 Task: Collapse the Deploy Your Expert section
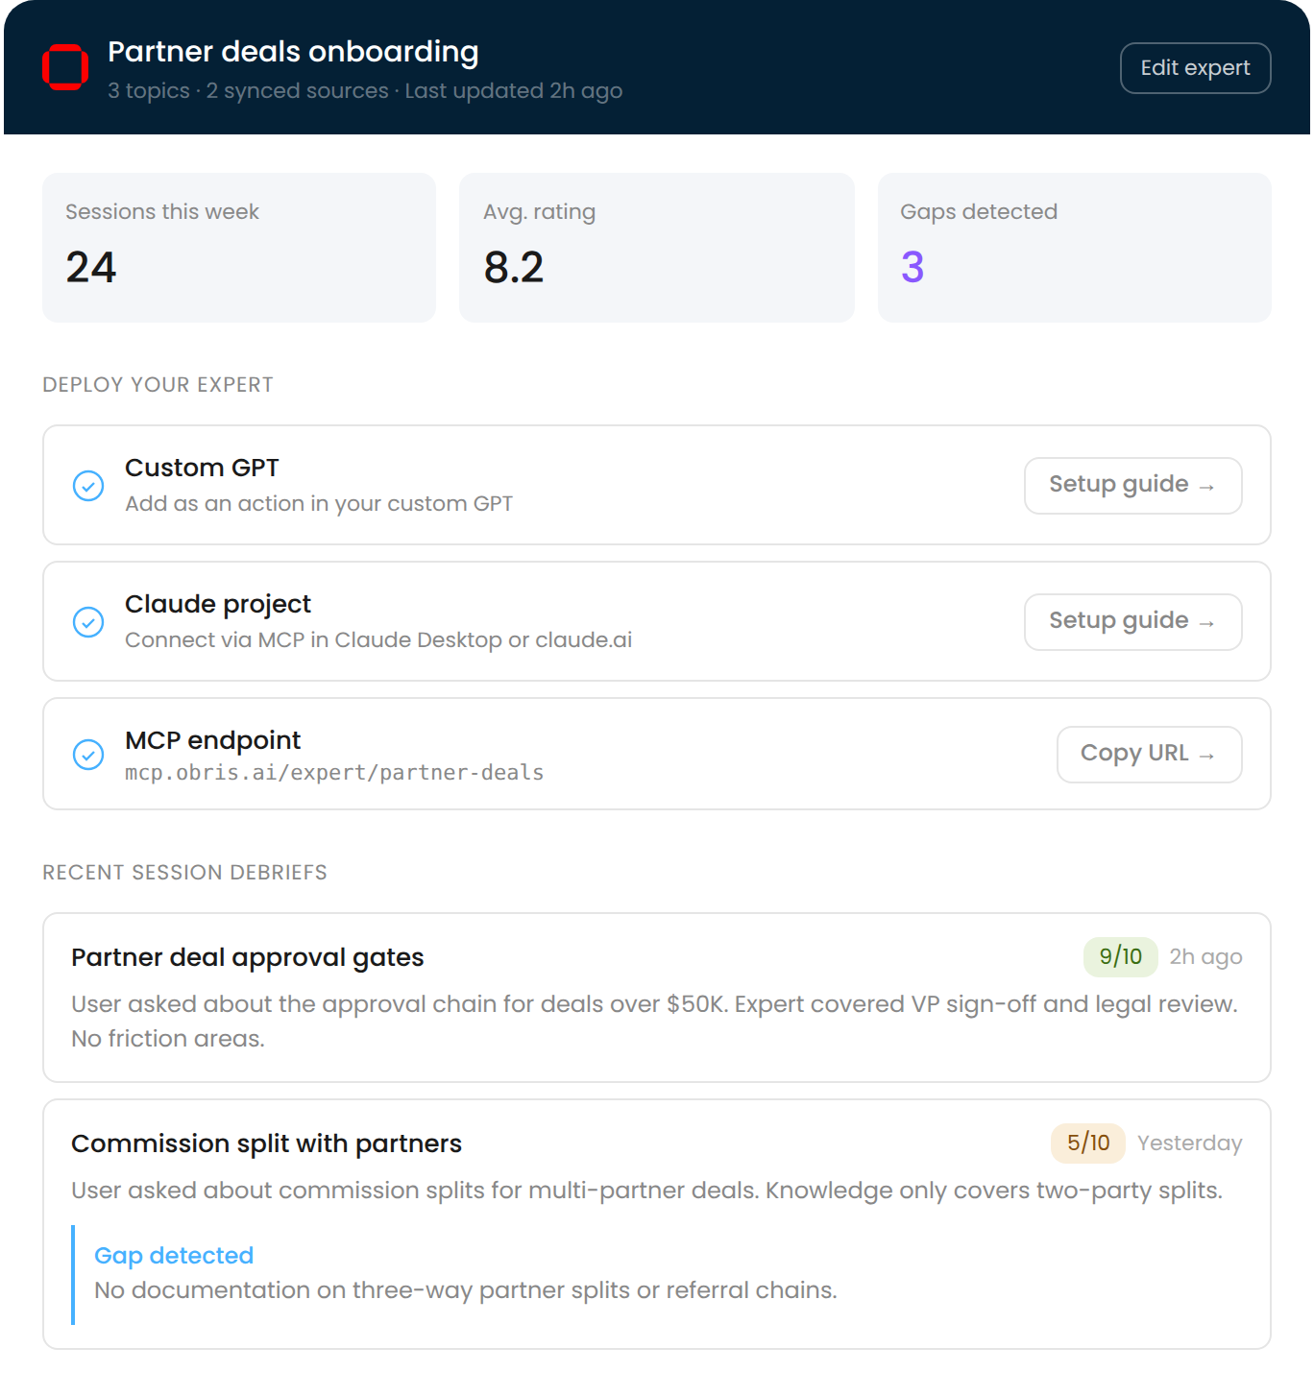[158, 384]
